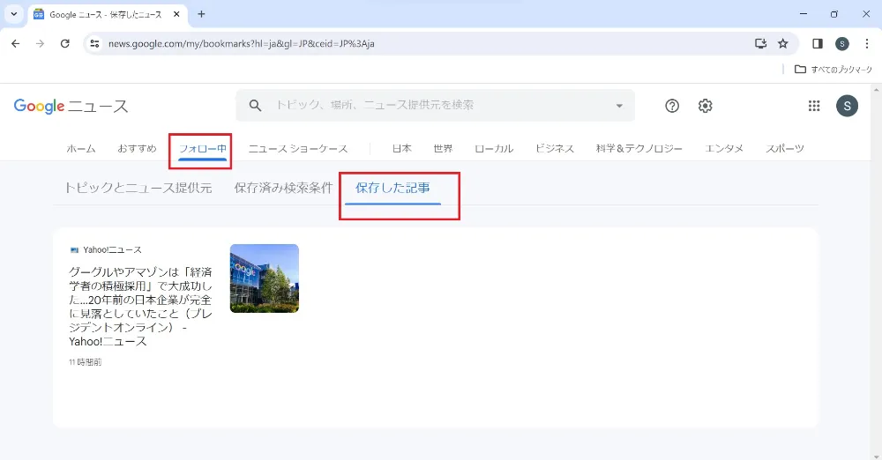Open Chrome three-dot menu
This screenshot has height=460, width=882.
[x=867, y=43]
